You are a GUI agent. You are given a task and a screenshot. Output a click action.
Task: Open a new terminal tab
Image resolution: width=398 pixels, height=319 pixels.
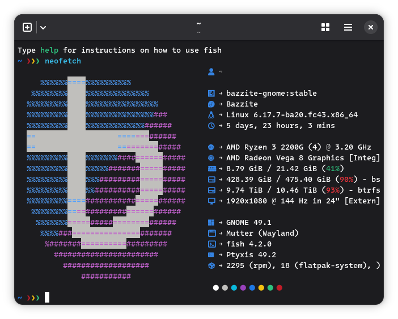(x=27, y=27)
